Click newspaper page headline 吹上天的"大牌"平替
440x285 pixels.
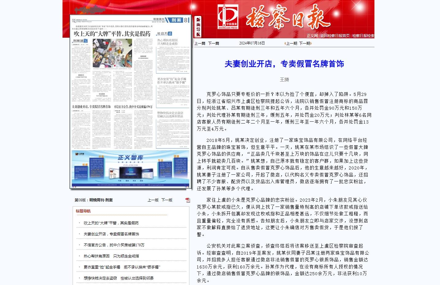(112, 34)
